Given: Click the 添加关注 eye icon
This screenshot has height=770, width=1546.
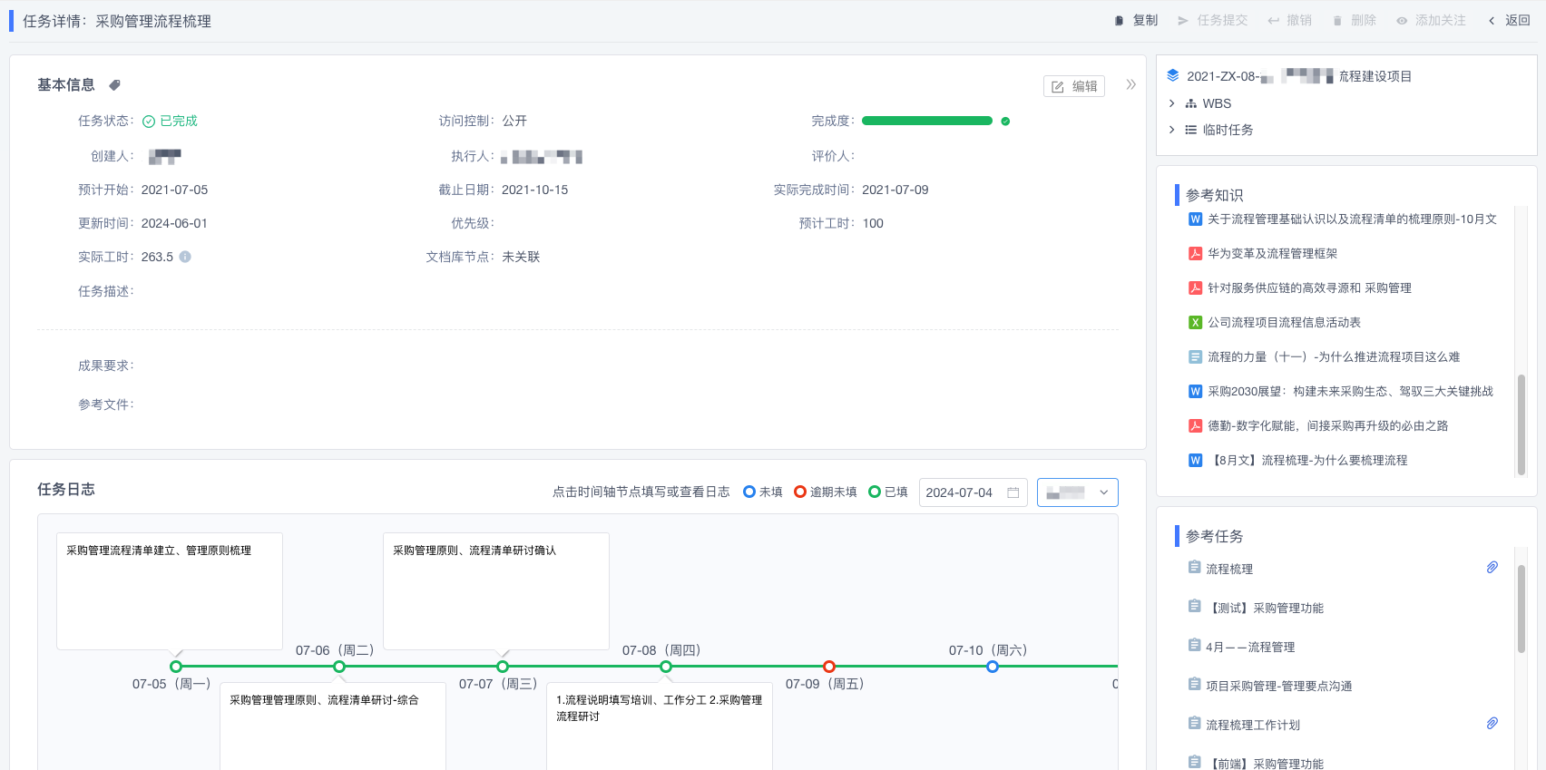Looking at the screenshot, I should coord(1402,21).
